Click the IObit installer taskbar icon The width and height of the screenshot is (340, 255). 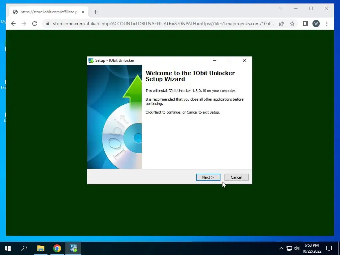tap(73, 248)
